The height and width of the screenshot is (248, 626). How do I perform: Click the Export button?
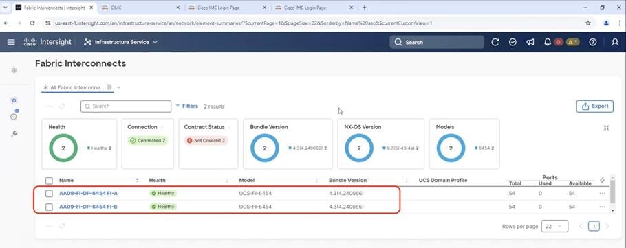pyautogui.click(x=594, y=106)
